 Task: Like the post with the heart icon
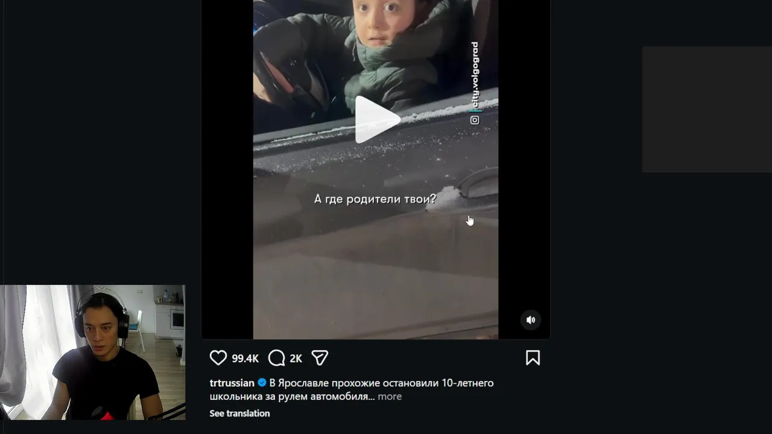(218, 358)
